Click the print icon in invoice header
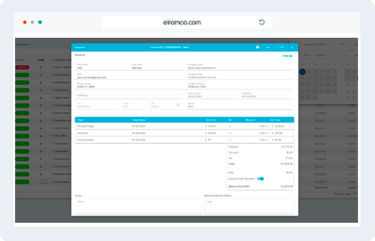This screenshot has height=241, width=375. 258,47
